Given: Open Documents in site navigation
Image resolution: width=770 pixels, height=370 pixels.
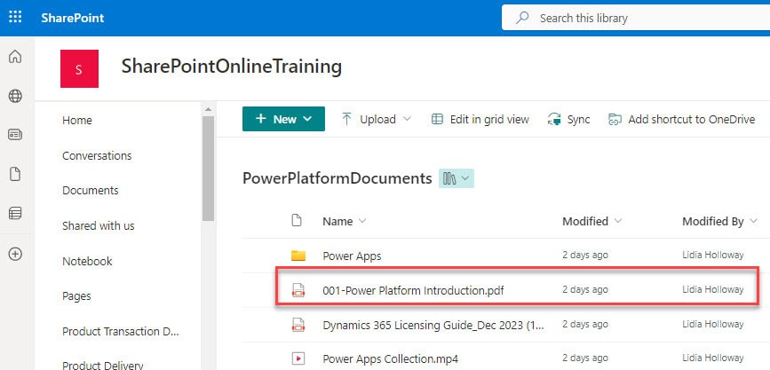Looking at the screenshot, I should [91, 191].
